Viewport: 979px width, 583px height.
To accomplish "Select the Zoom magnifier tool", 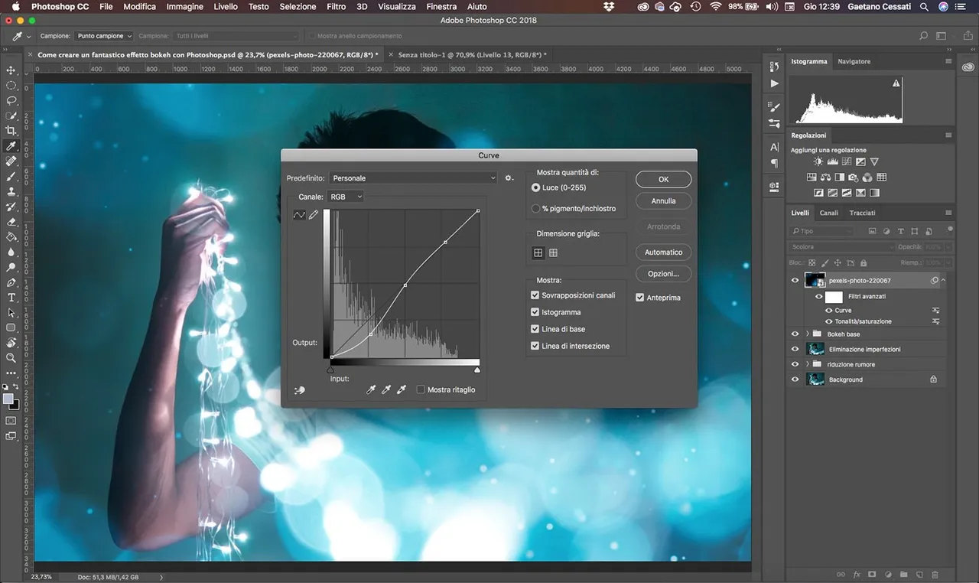I will [11, 357].
